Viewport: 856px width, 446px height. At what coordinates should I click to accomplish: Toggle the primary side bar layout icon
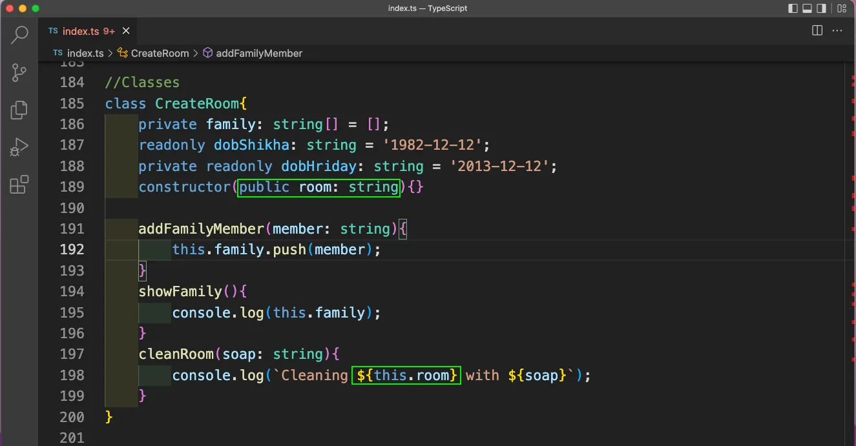[793, 8]
